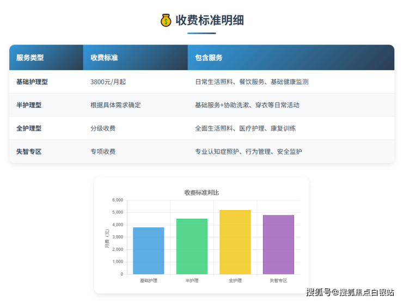Click the 分级收费 cell
403x301 pixels.
tap(103, 128)
